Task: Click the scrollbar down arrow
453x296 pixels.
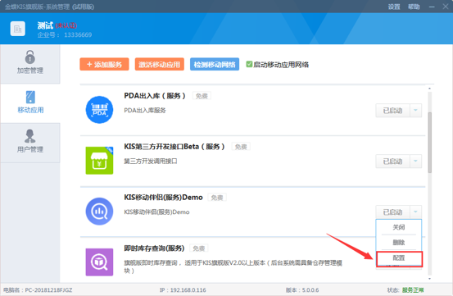Action: point(430,279)
